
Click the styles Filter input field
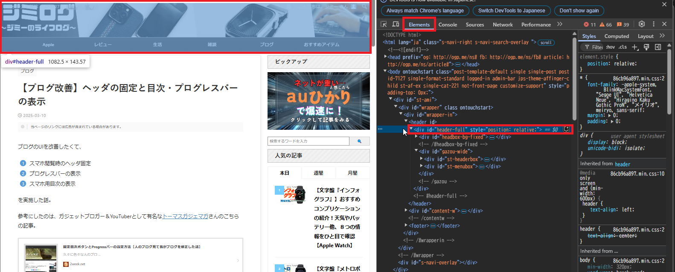[597, 47]
